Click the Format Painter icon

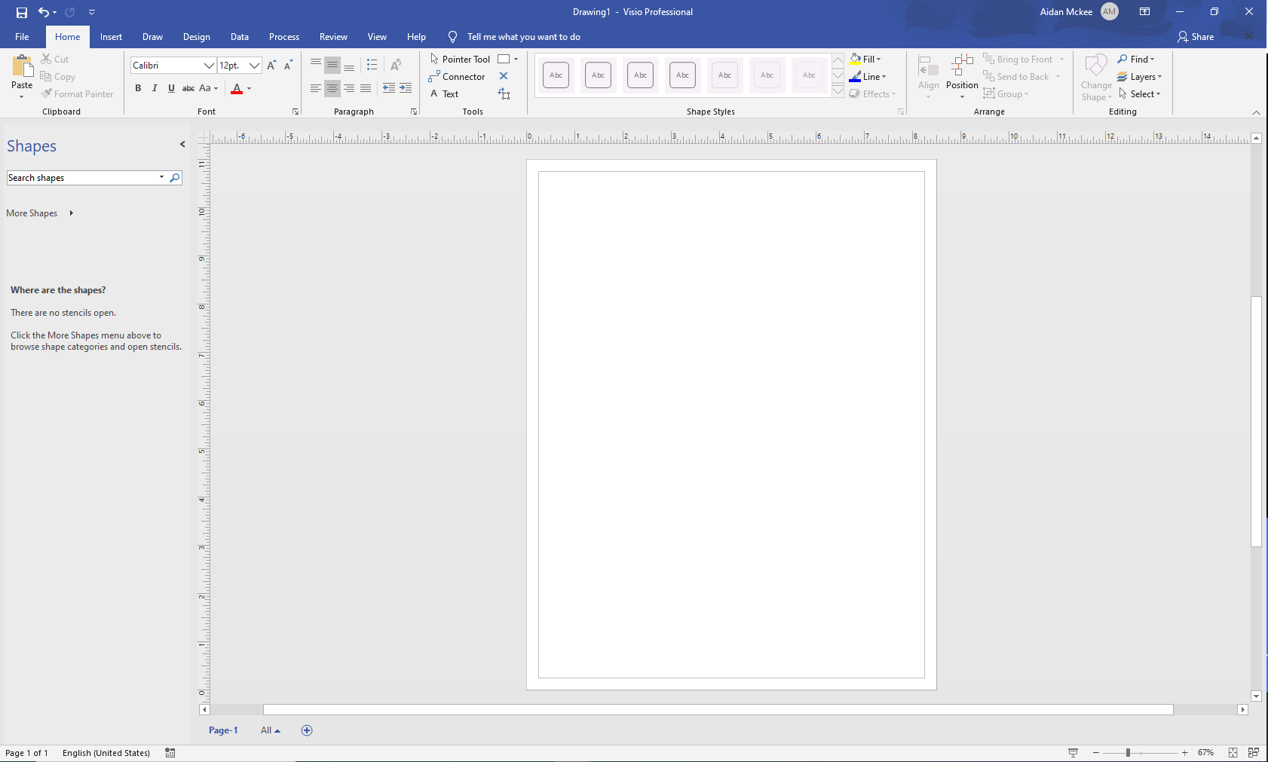[x=47, y=93]
